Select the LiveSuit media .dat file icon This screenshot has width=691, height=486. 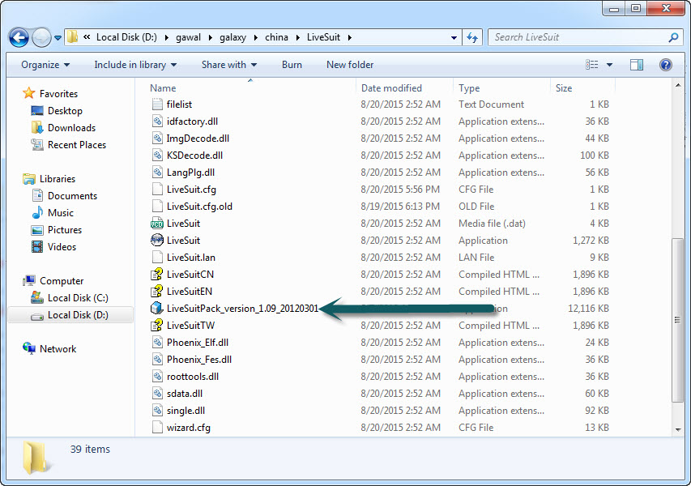coord(157,224)
